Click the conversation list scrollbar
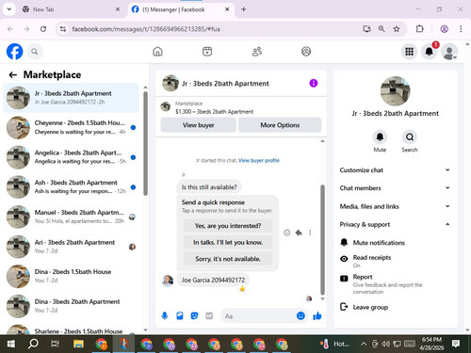 tap(145, 143)
